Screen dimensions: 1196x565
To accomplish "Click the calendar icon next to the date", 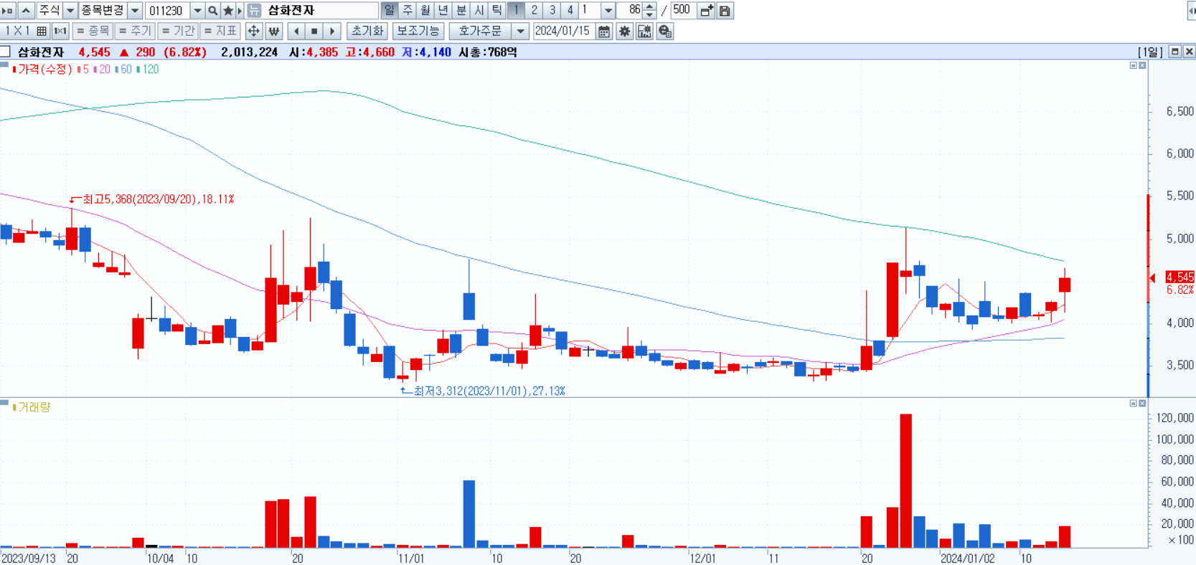I will [604, 31].
